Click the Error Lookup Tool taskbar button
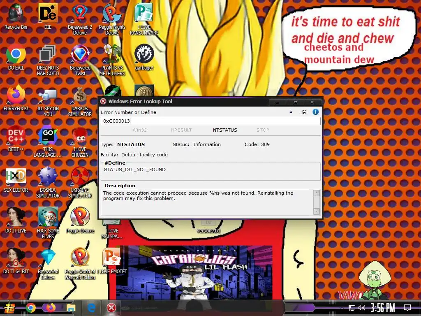The width and height of the screenshot is (421, 316). point(111,308)
